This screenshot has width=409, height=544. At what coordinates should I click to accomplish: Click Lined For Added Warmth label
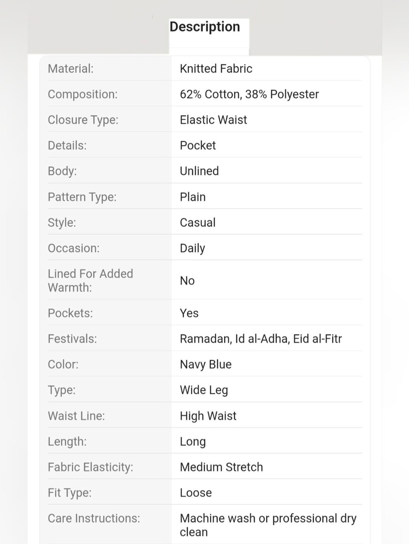tap(90, 281)
